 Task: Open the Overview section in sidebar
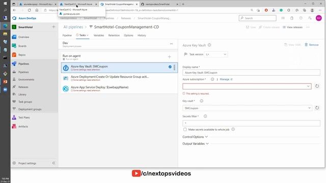coord(23,37)
